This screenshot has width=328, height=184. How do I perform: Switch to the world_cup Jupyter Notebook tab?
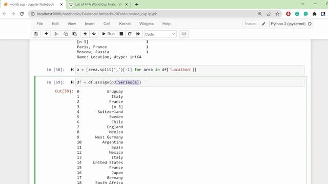[32, 5]
